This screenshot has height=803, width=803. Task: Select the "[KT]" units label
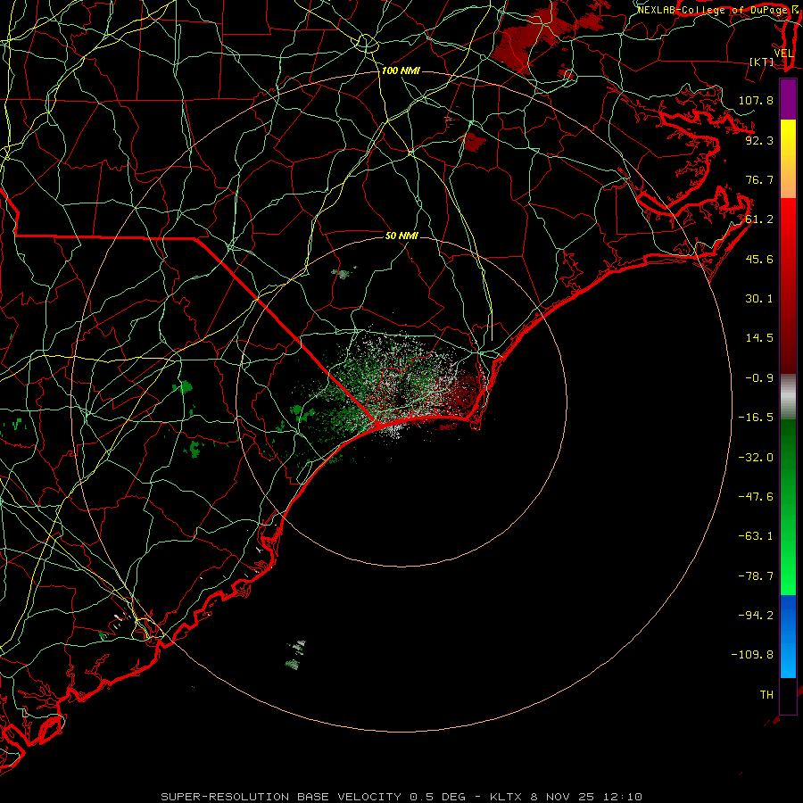(762, 62)
